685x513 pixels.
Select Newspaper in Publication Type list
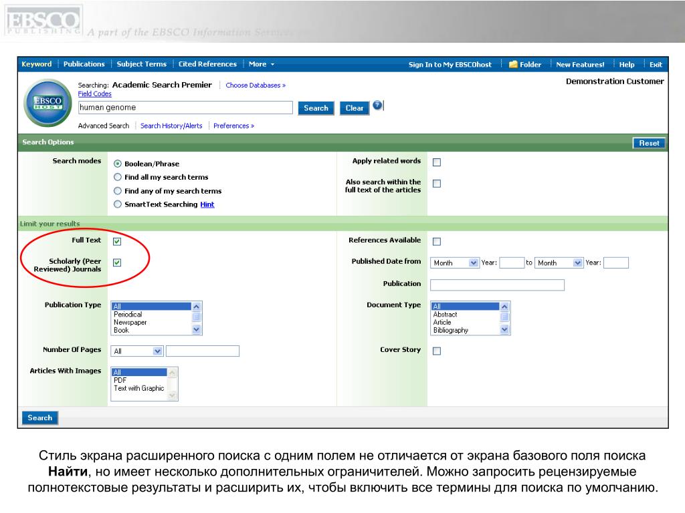[151, 323]
